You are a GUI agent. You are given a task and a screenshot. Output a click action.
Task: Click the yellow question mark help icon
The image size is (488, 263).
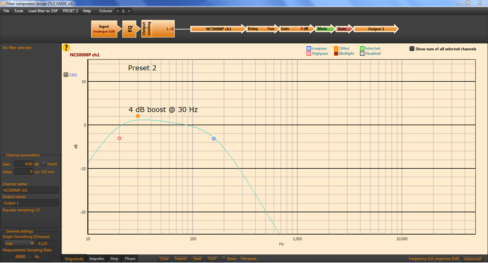(66, 48)
